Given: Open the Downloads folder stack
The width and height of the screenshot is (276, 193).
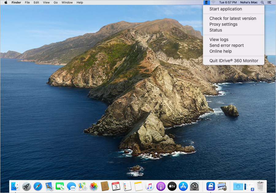Looking at the screenshot, I should [x=238, y=186].
